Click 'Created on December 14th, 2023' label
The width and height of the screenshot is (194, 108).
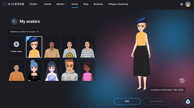tap(167, 90)
